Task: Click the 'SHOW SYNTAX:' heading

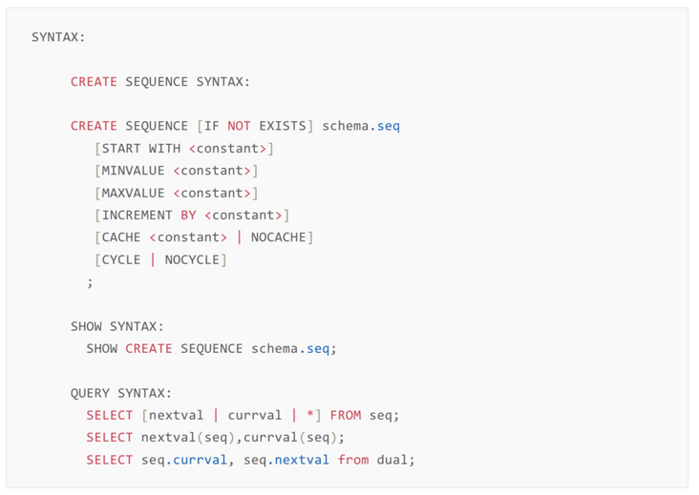Action: [x=116, y=326]
